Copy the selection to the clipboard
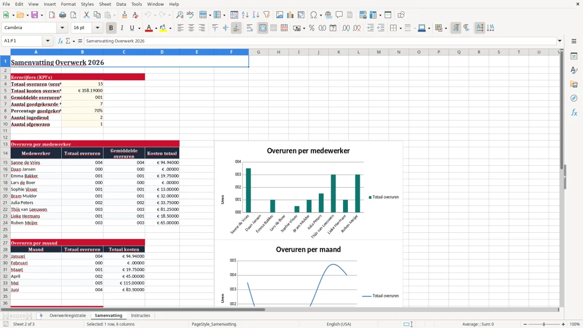Image resolution: width=583 pixels, height=328 pixels. click(97, 15)
